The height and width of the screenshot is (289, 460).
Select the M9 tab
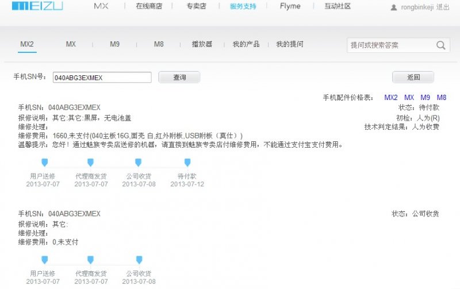pyautogui.click(x=114, y=44)
